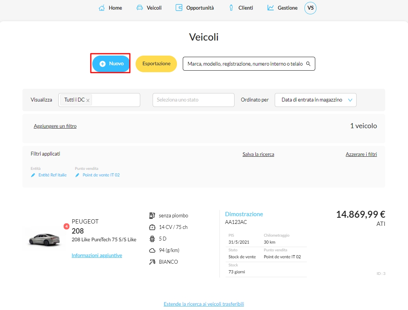Screen dimensions: 408x310
Task: Click the 208 Like PureTech 75 S/S Like version
Action: pyautogui.click(x=104, y=239)
